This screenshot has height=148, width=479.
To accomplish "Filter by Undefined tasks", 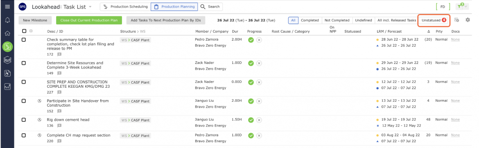I will 363,20.
